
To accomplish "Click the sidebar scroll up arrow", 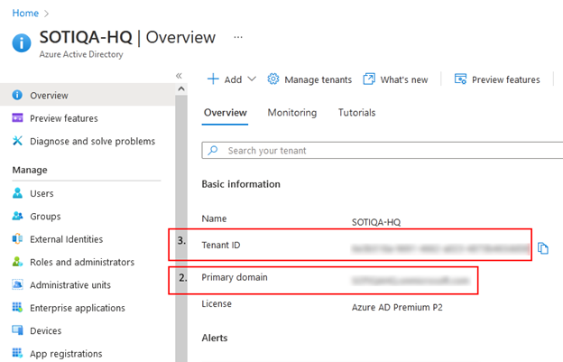I will click(181, 88).
